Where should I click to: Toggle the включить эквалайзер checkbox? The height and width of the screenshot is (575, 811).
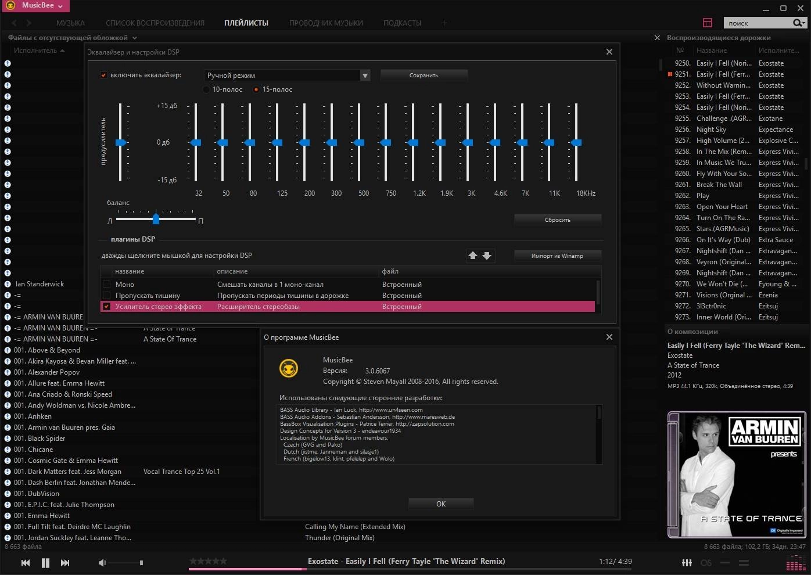click(103, 75)
